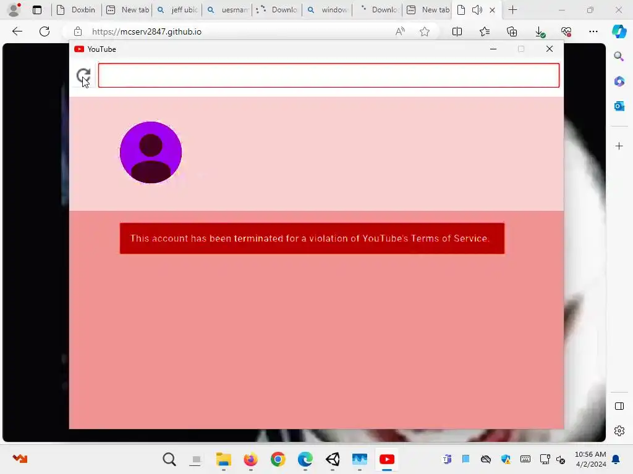
Task: Open the Favorites list icon
Action: coord(485,31)
